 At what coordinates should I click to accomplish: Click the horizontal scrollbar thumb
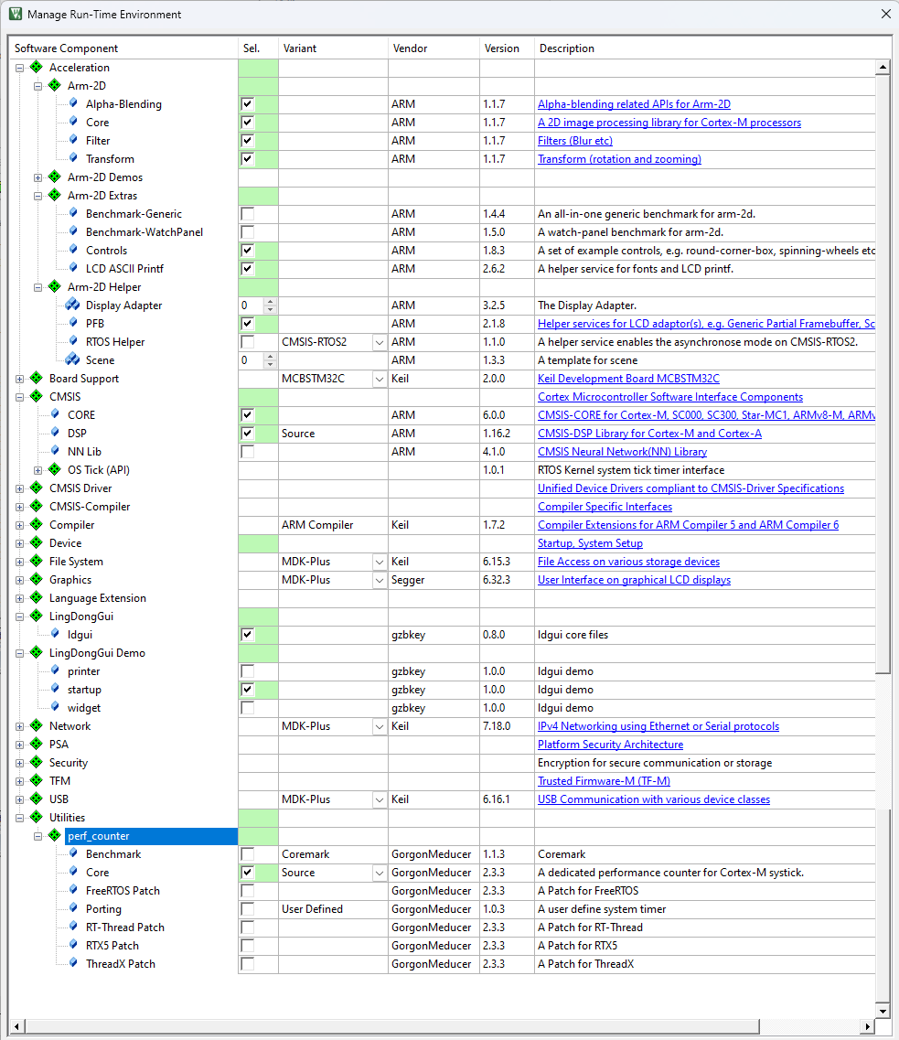392,1026
